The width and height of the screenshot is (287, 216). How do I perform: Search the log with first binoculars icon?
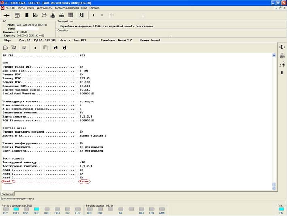pyautogui.click(x=56, y=48)
